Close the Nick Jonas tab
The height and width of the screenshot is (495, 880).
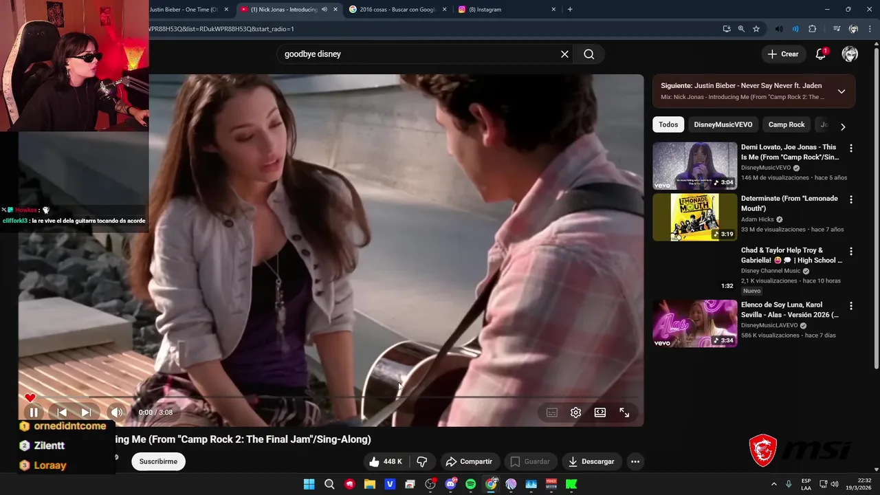click(335, 10)
